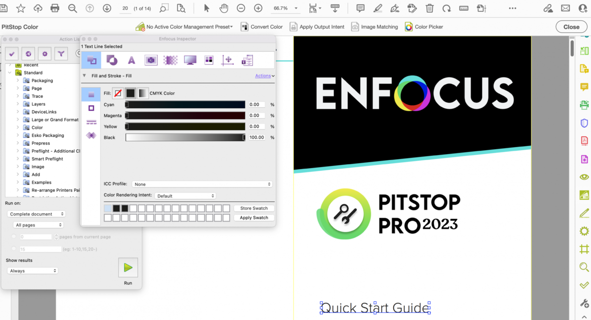Enable the page range radio button
This screenshot has height=320, width=591.
13,249
